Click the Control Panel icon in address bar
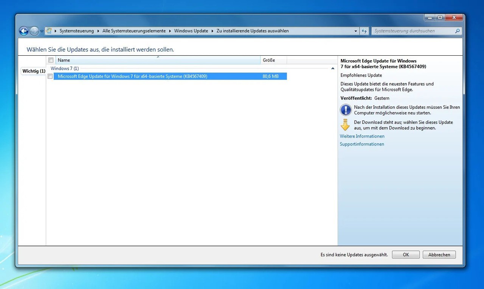The image size is (484, 289). 49,31
